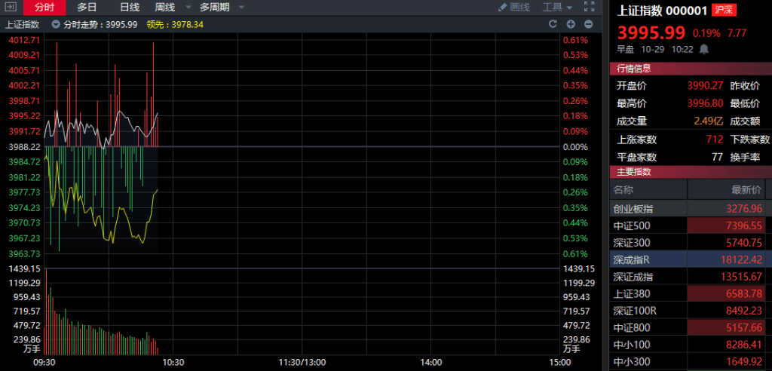The width and height of the screenshot is (772, 371).
Task: Toggle the 分时走势 indicator dropdown circle
Action: pyautogui.click(x=56, y=24)
